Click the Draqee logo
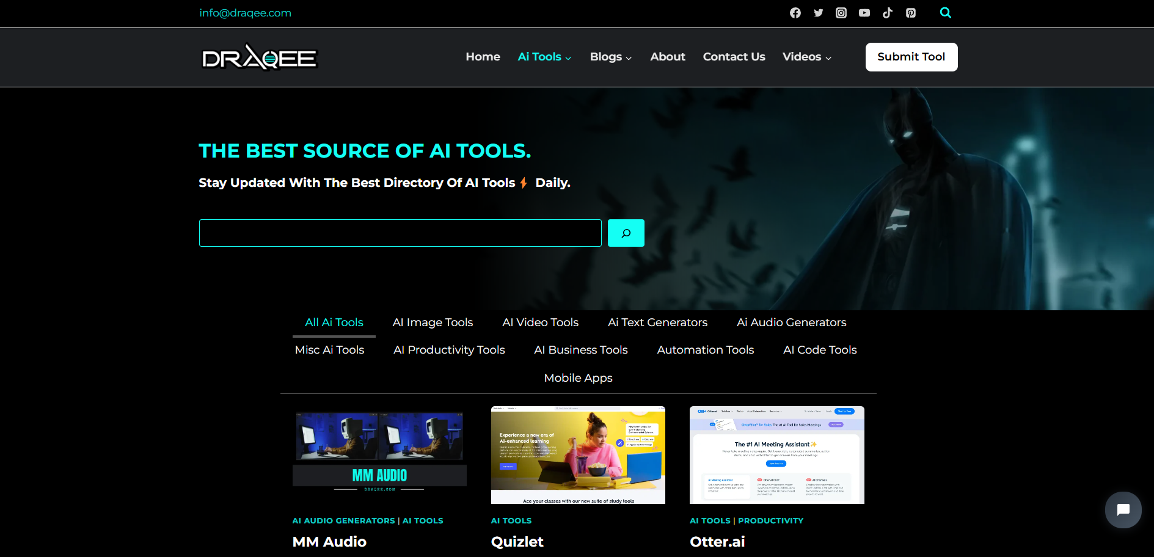 pos(260,57)
